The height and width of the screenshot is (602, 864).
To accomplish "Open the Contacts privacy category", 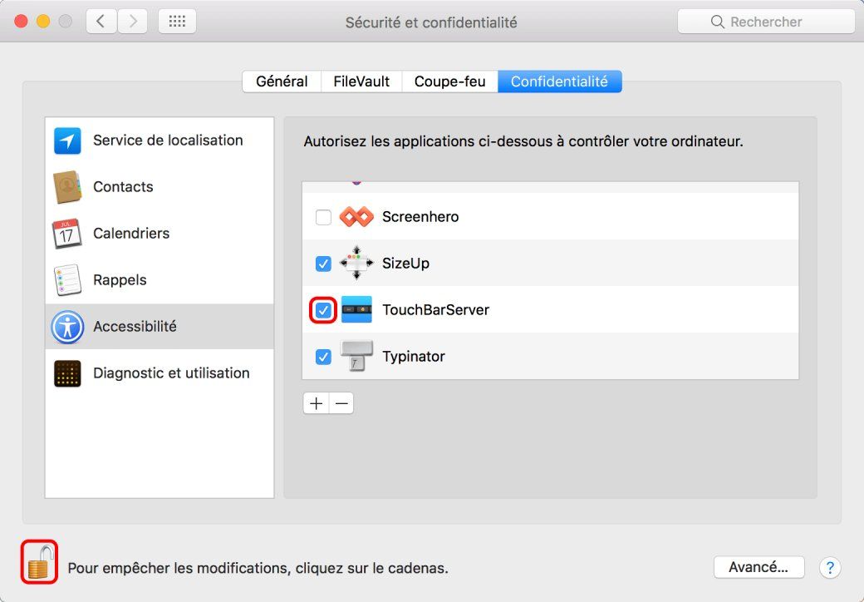I will pyautogui.click(x=123, y=186).
